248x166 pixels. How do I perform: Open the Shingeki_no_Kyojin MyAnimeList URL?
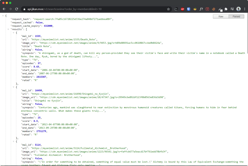tap(70, 94)
